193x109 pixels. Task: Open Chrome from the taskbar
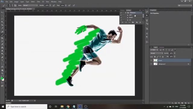tap(68, 107)
